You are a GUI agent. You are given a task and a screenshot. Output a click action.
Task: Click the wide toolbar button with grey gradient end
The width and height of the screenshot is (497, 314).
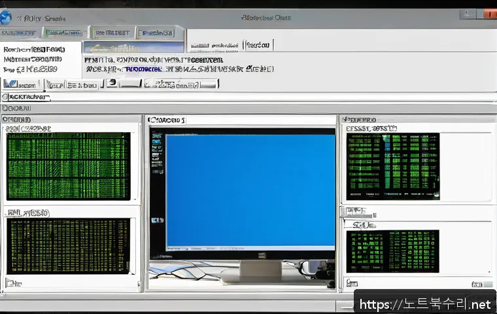[x=181, y=84]
